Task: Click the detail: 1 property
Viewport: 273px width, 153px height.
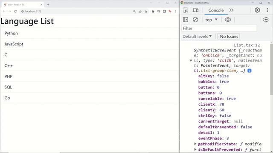Action: click(209, 133)
